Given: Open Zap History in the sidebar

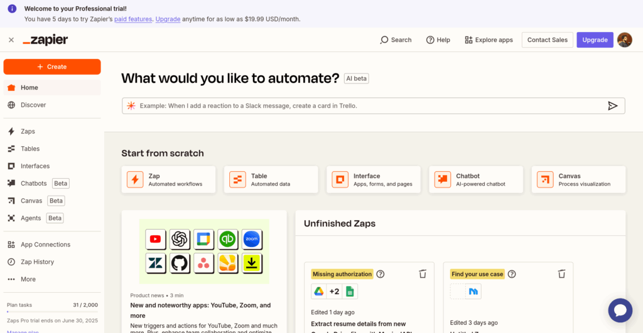Looking at the screenshot, I should (52, 262).
